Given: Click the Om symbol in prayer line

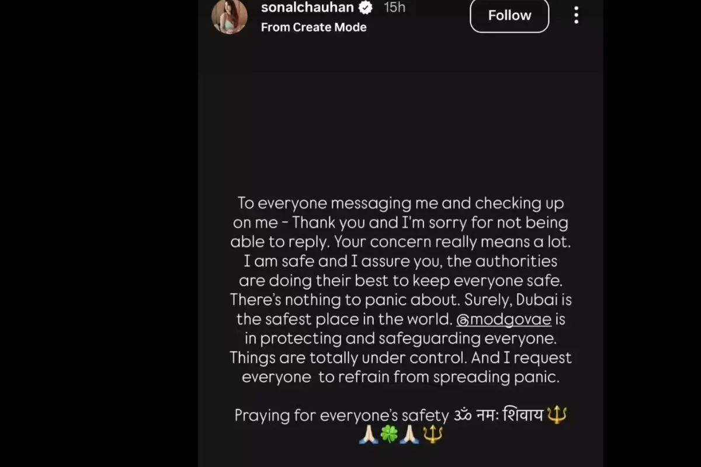Looking at the screenshot, I should point(462,416).
